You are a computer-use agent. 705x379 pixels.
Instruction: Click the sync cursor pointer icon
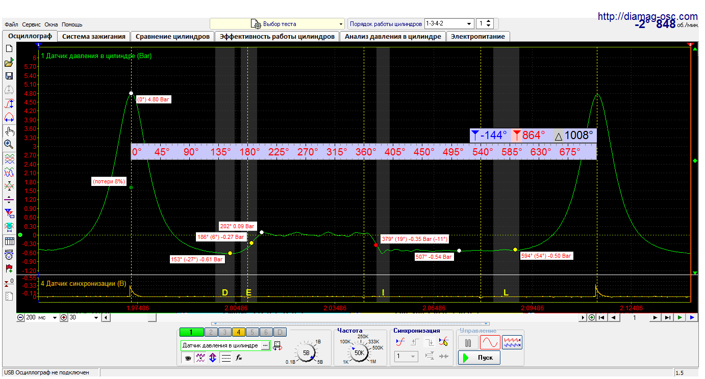(x=444, y=342)
